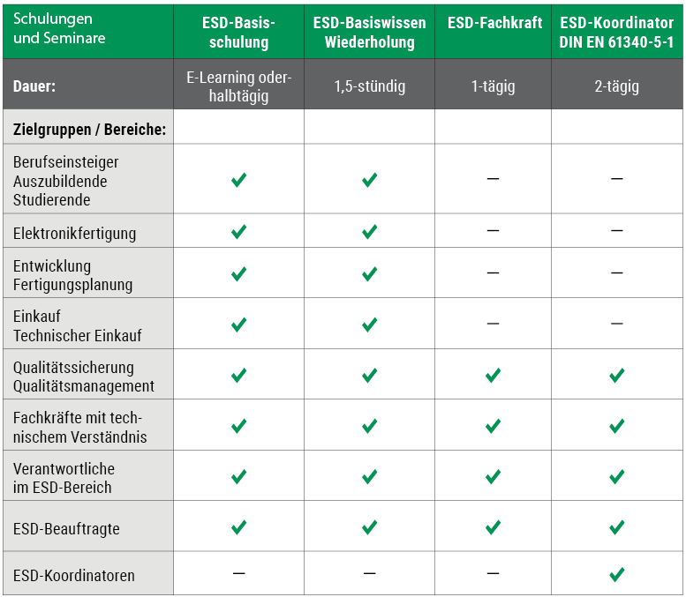The height and width of the screenshot is (597, 686).
Task: Click ESD-Basisschulung dash in ESD-Koordinatoren row
Action: pyautogui.click(x=238, y=573)
